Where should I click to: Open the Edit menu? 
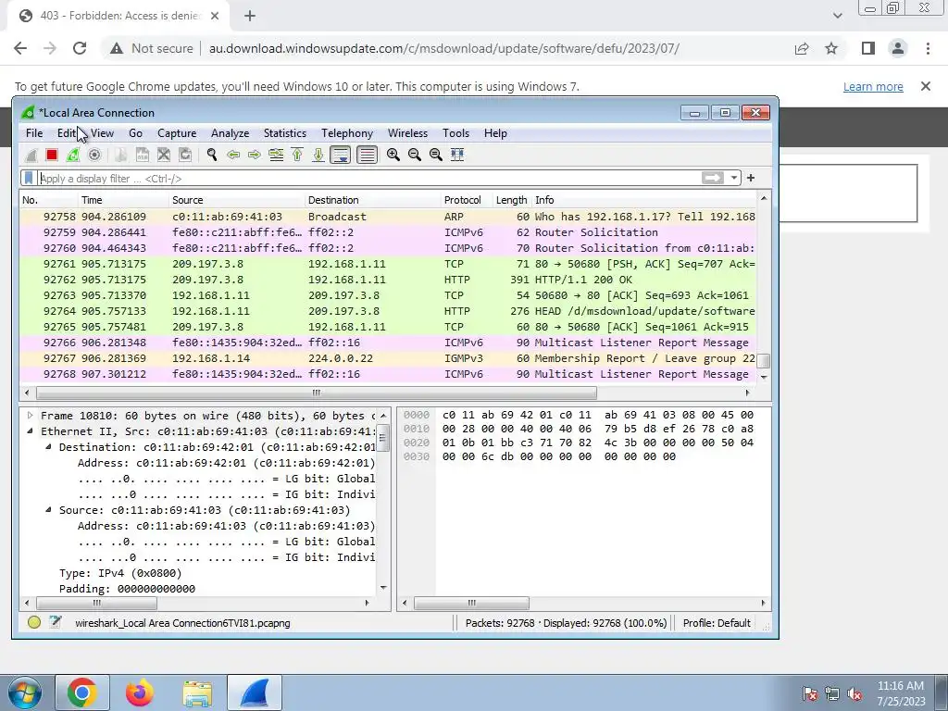(x=67, y=133)
